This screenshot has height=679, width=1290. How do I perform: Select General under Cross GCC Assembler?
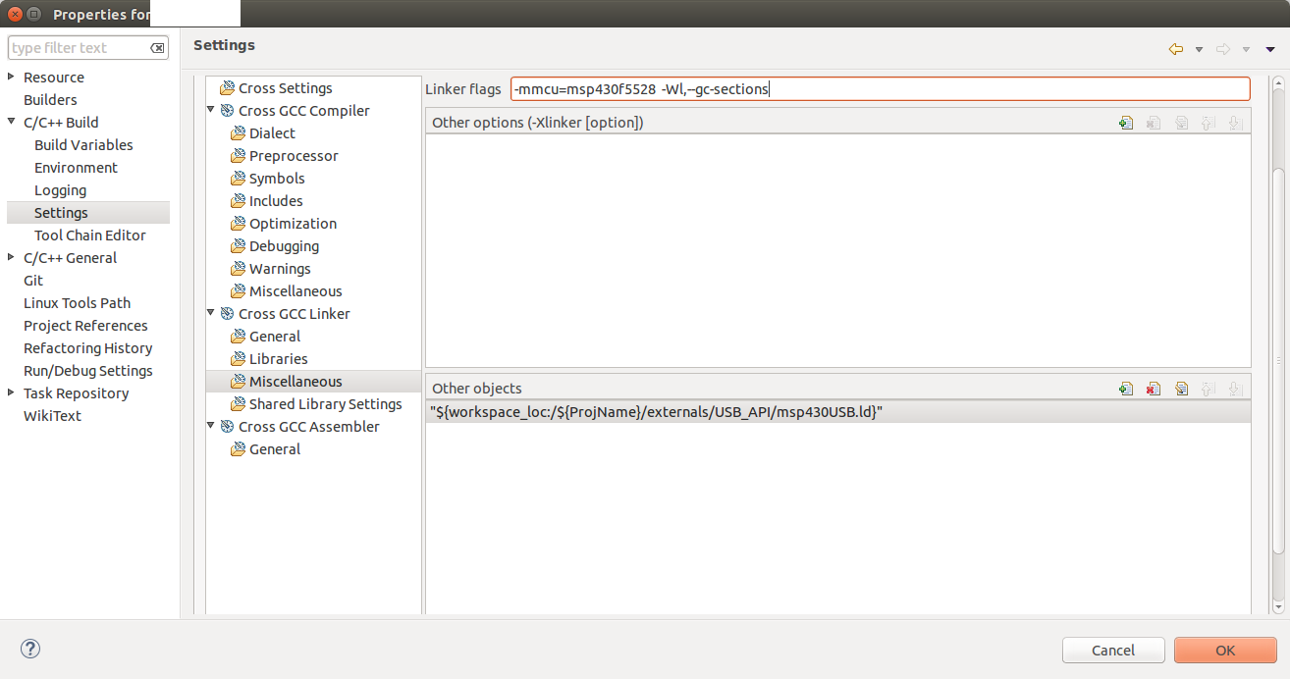[x=275, y=449]
